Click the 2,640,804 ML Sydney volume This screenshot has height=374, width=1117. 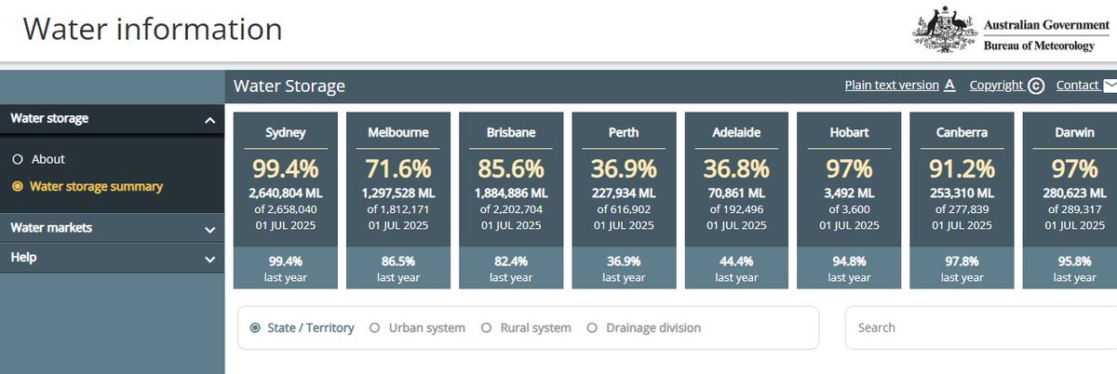tap(285, 194)
